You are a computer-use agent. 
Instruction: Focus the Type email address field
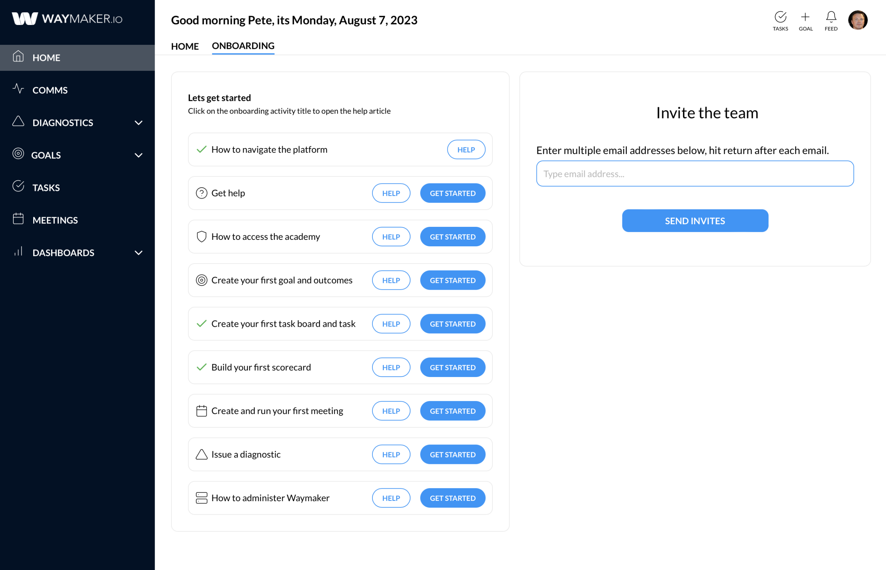coord(695,173)
